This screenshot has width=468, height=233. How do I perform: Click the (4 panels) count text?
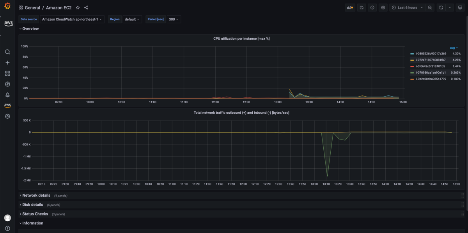(x=60, y=196)
